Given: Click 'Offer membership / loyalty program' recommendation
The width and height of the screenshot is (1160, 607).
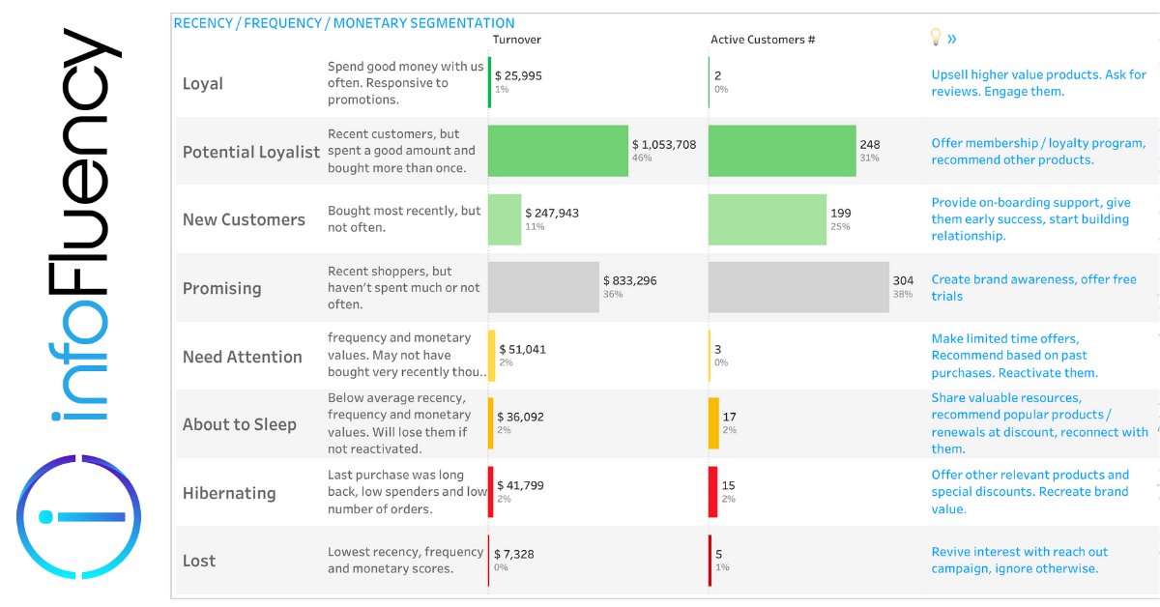Looking at the screenshot, I should tap(1038, 152).
